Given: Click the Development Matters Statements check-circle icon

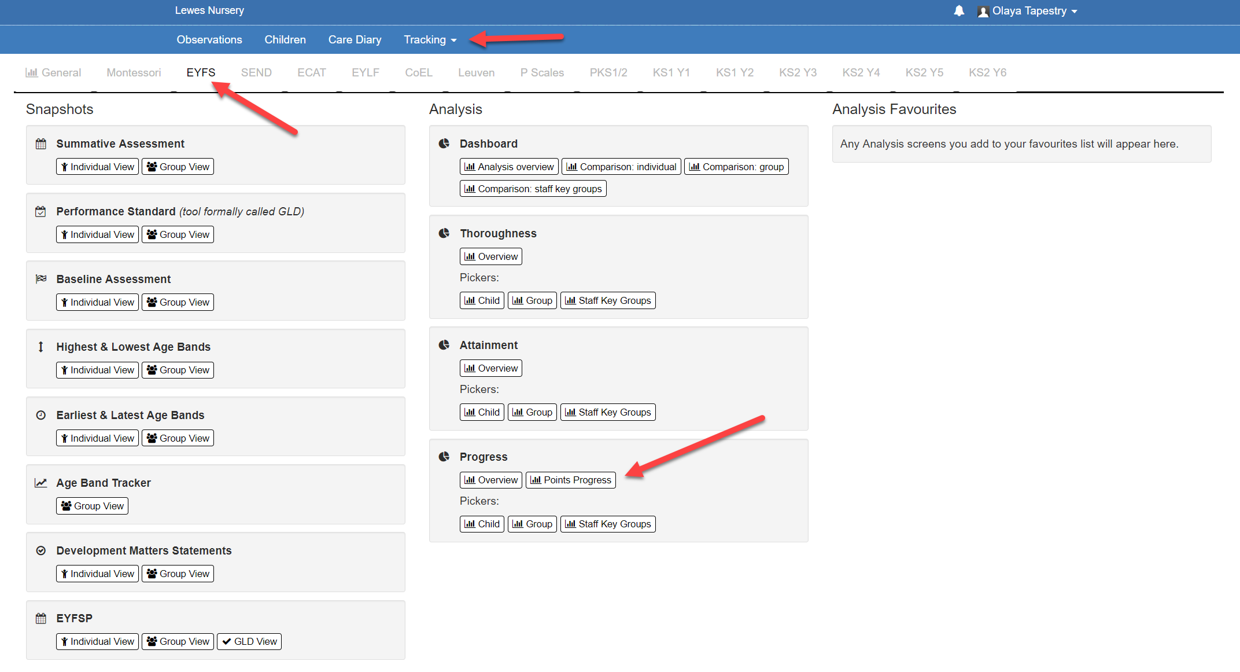Looking at the screenshot, I should [x=40, y=550].
